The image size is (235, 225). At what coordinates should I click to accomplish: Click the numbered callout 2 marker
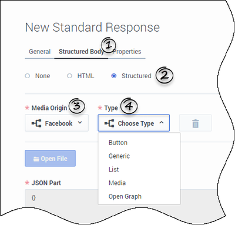164,75
